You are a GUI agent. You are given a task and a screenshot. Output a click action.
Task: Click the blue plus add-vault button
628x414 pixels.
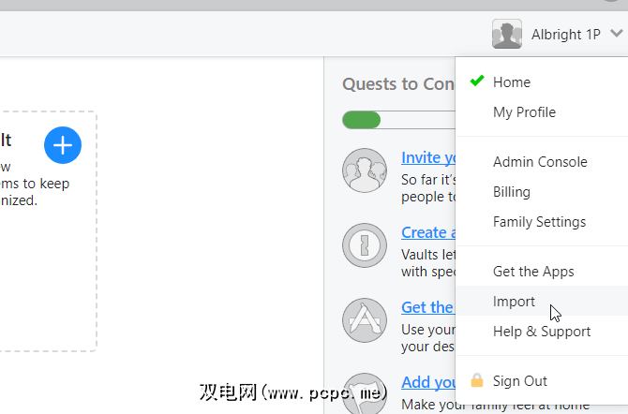[x=63, y=144]
